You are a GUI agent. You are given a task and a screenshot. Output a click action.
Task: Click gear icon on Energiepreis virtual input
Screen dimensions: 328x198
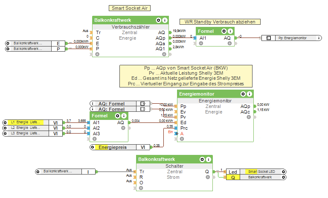[x=93, y=147]
